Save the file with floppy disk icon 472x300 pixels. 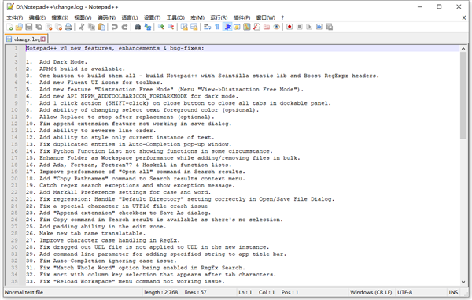[x=29, y=27]
